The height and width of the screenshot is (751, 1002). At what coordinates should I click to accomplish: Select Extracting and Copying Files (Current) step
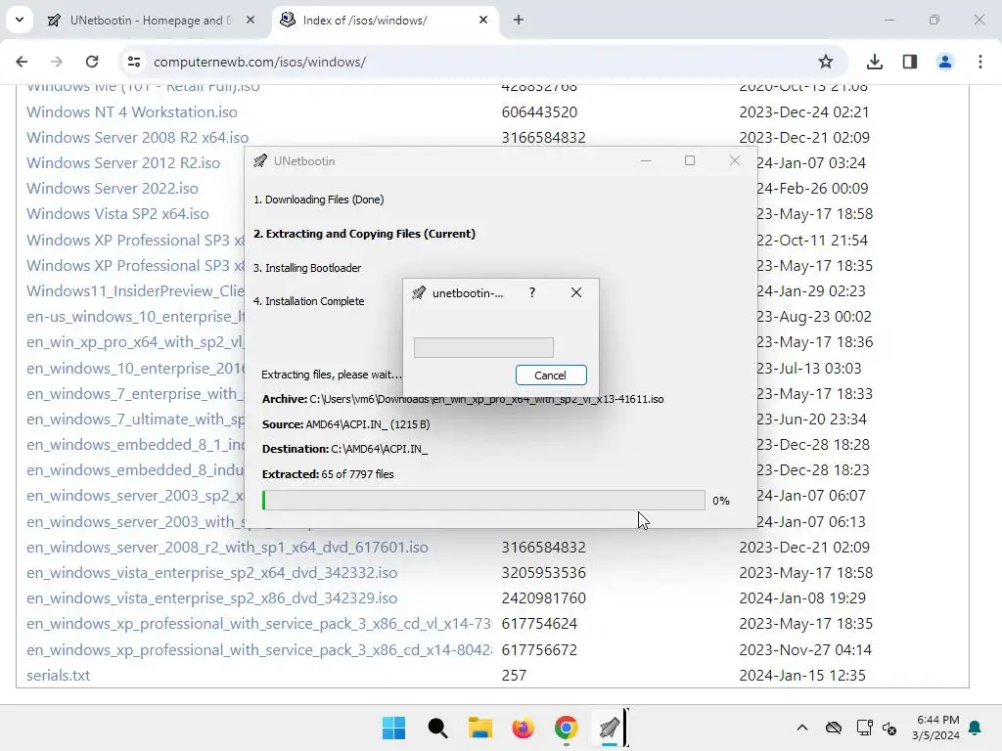tap(364, 234)
